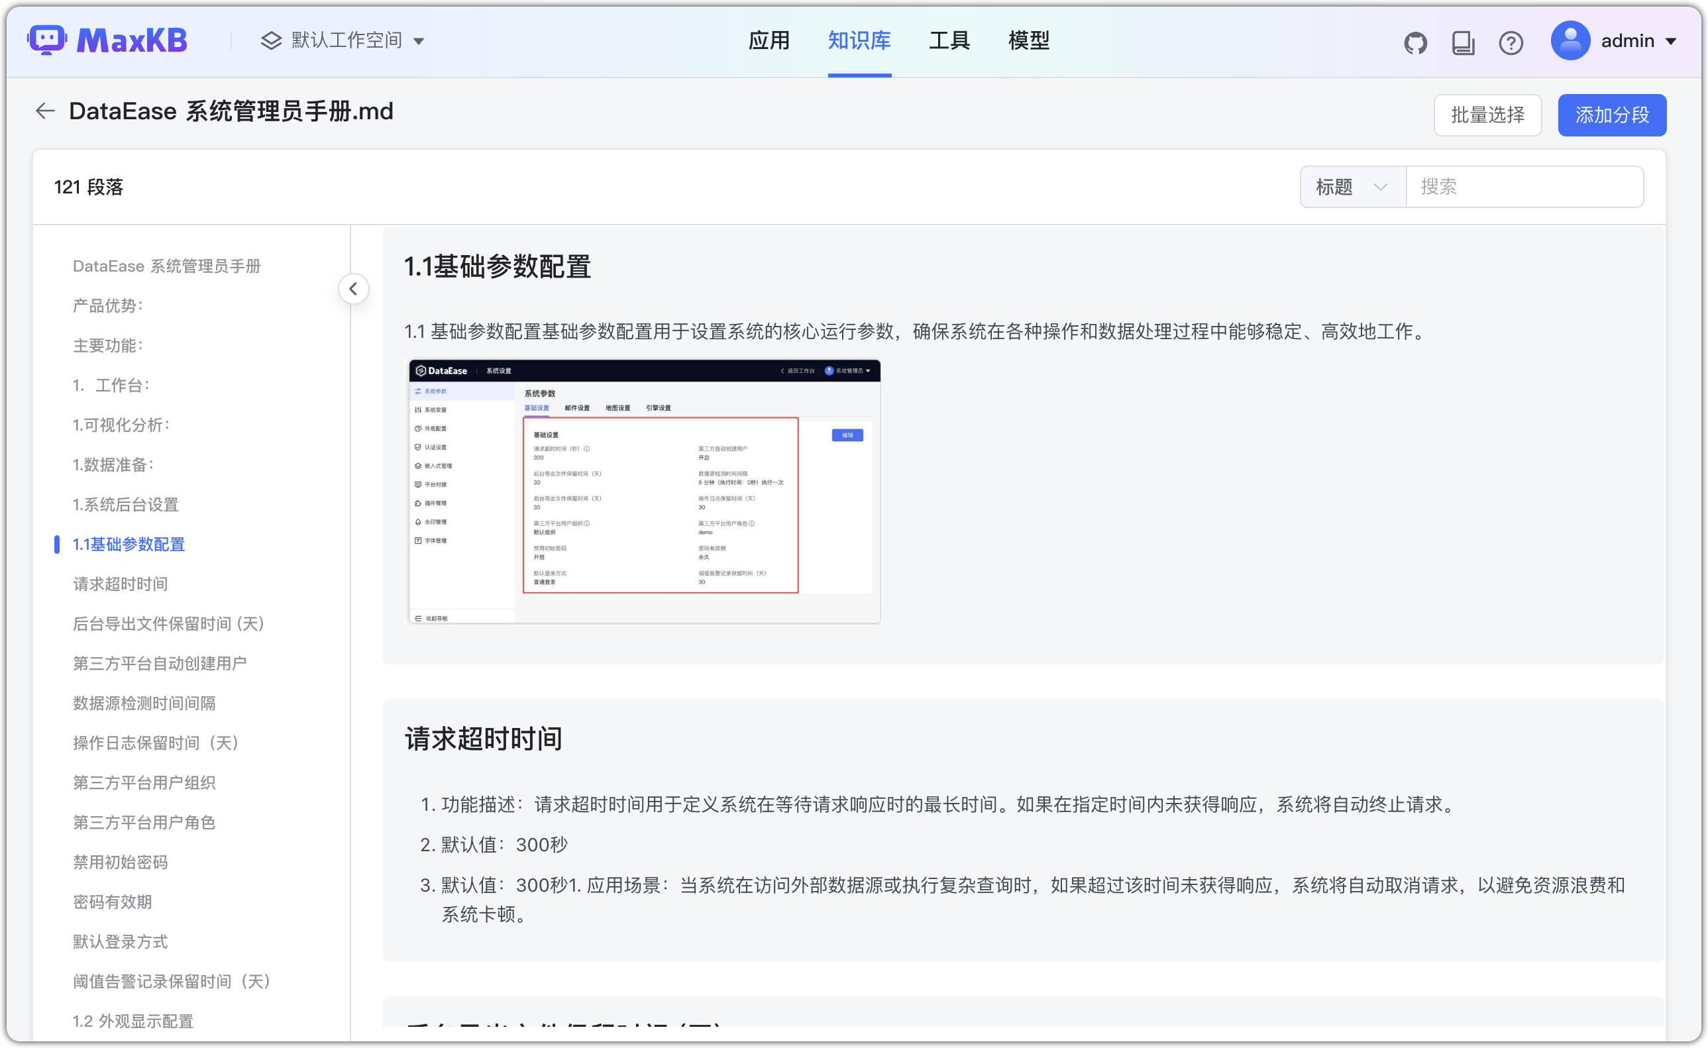Viewport: 1708px width, 1048px height.
Task: Click the workspace layers icon
Action: tap(271, 40)
